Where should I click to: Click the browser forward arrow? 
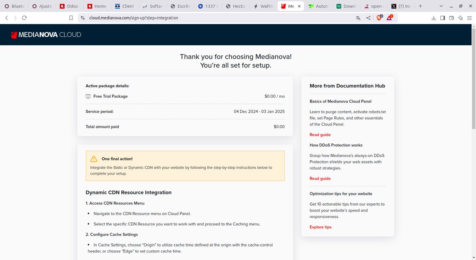(x=15, y=17)
